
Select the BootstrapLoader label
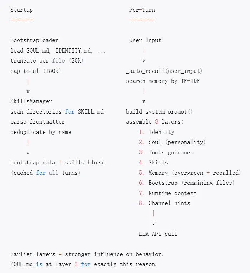[x=34, y=40]
